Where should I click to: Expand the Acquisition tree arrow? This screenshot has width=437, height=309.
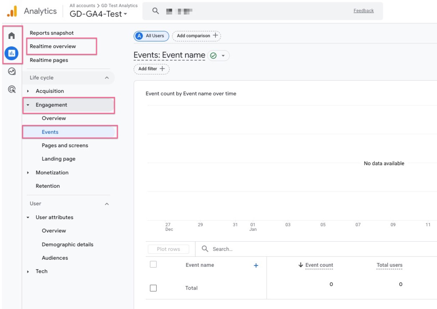pos(28,91)
